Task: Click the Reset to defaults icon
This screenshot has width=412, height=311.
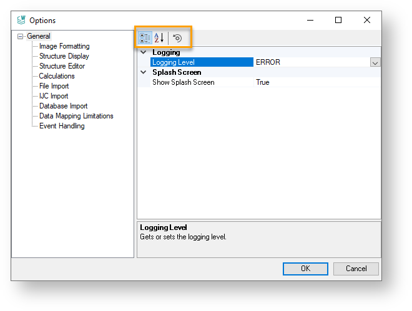Action: (x=177, y=38)
